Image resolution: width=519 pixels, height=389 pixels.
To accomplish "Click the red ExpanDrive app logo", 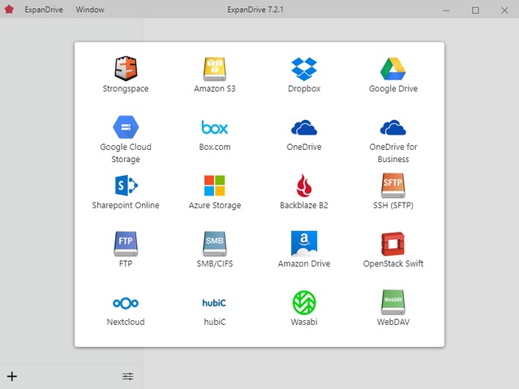I will [x=11, y=10].
